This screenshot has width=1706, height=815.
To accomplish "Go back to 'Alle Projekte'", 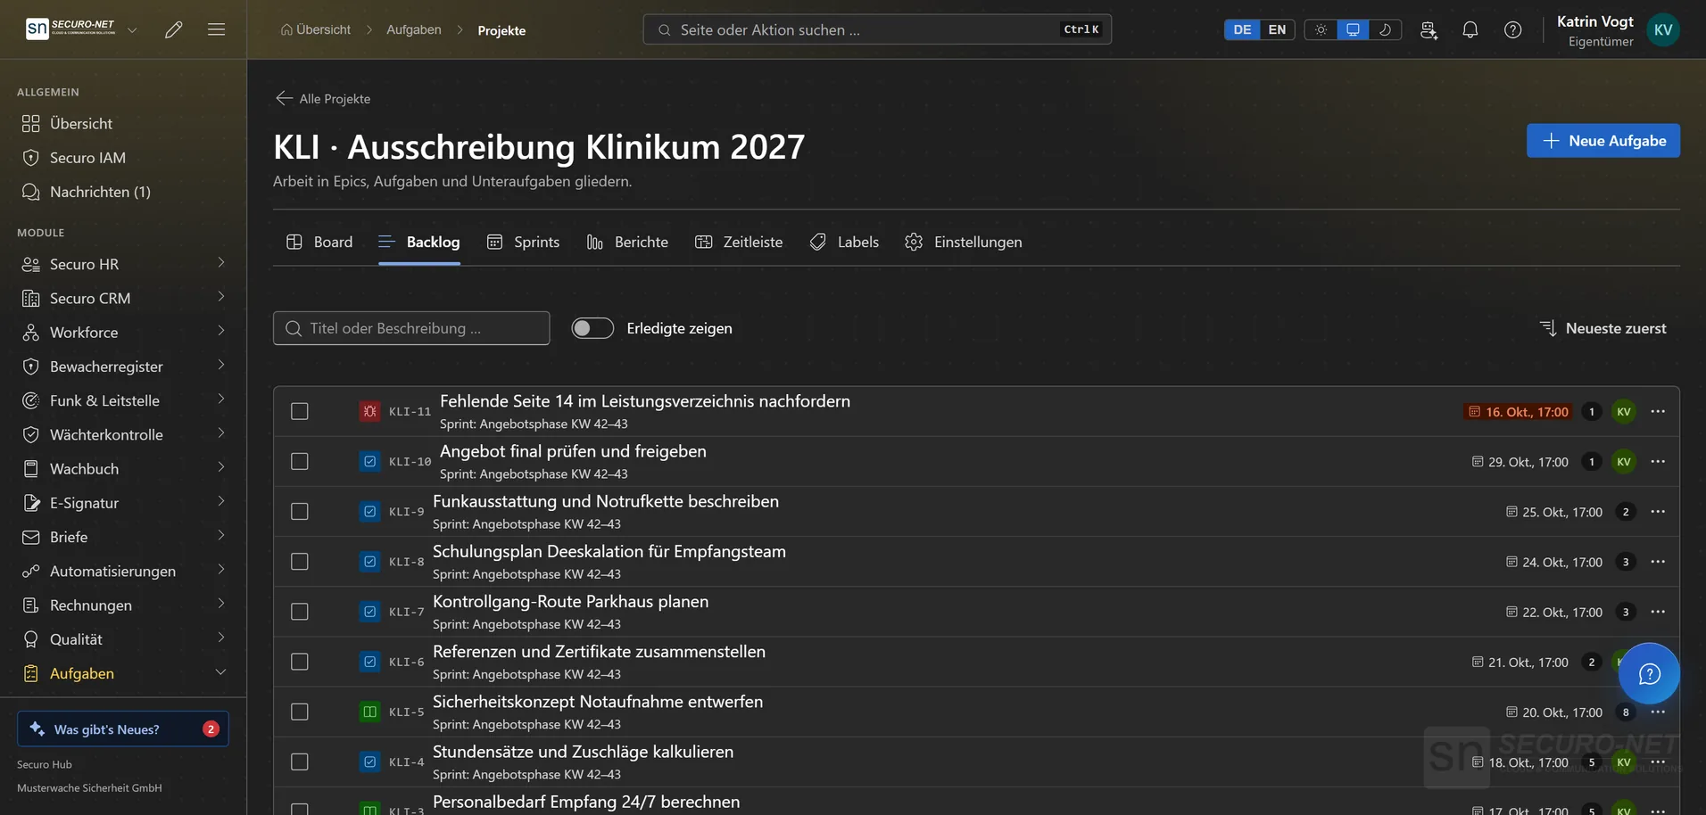I will point(323,98).
